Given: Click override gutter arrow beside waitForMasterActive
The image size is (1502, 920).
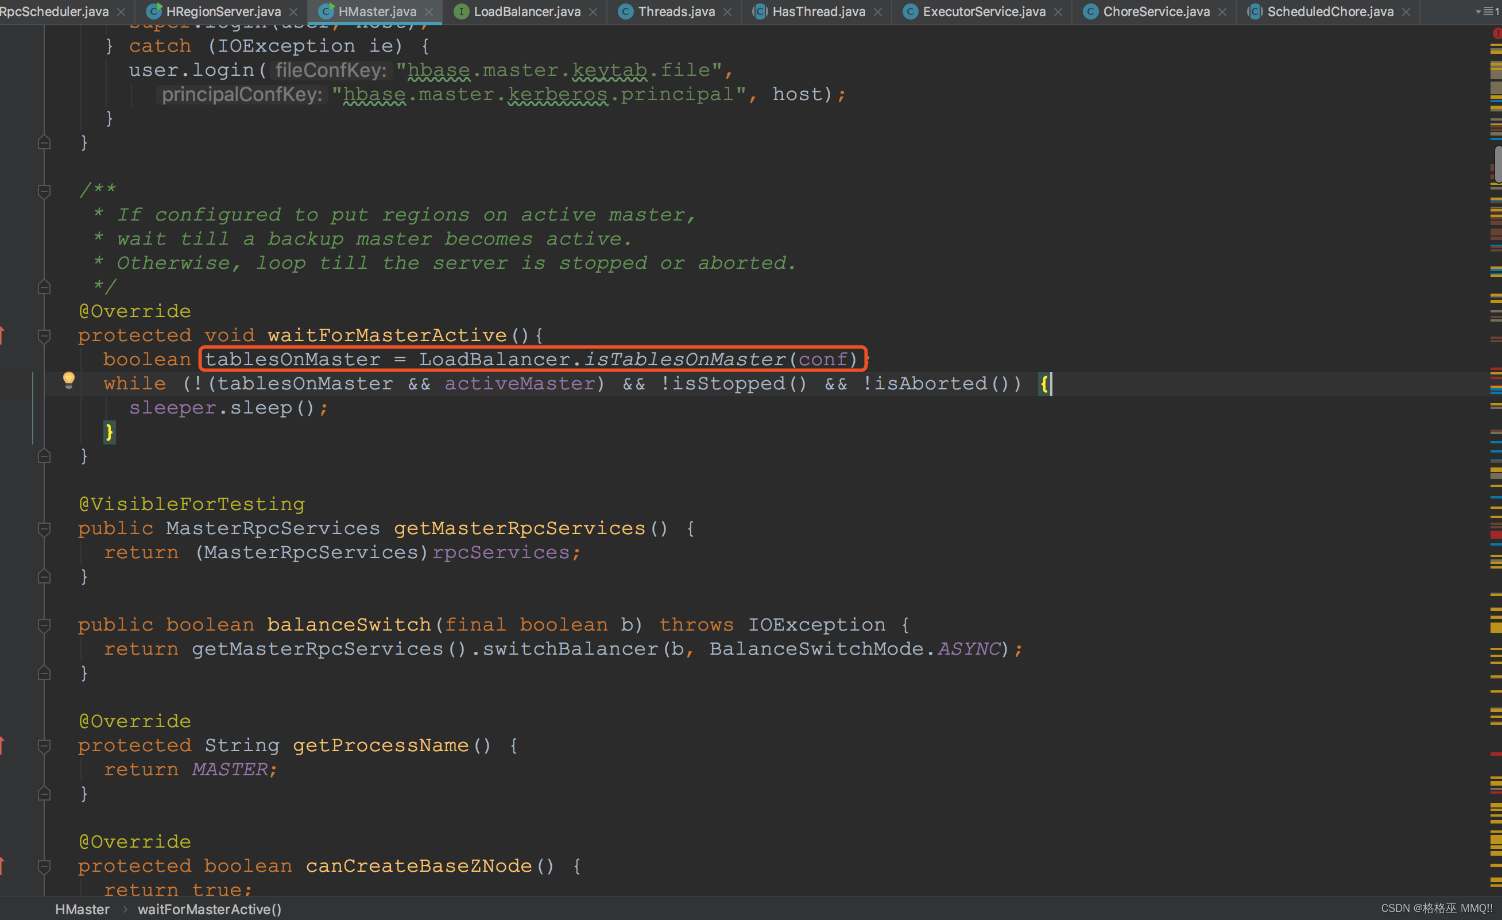Looking at the screenshot, I should coord(2,335).
